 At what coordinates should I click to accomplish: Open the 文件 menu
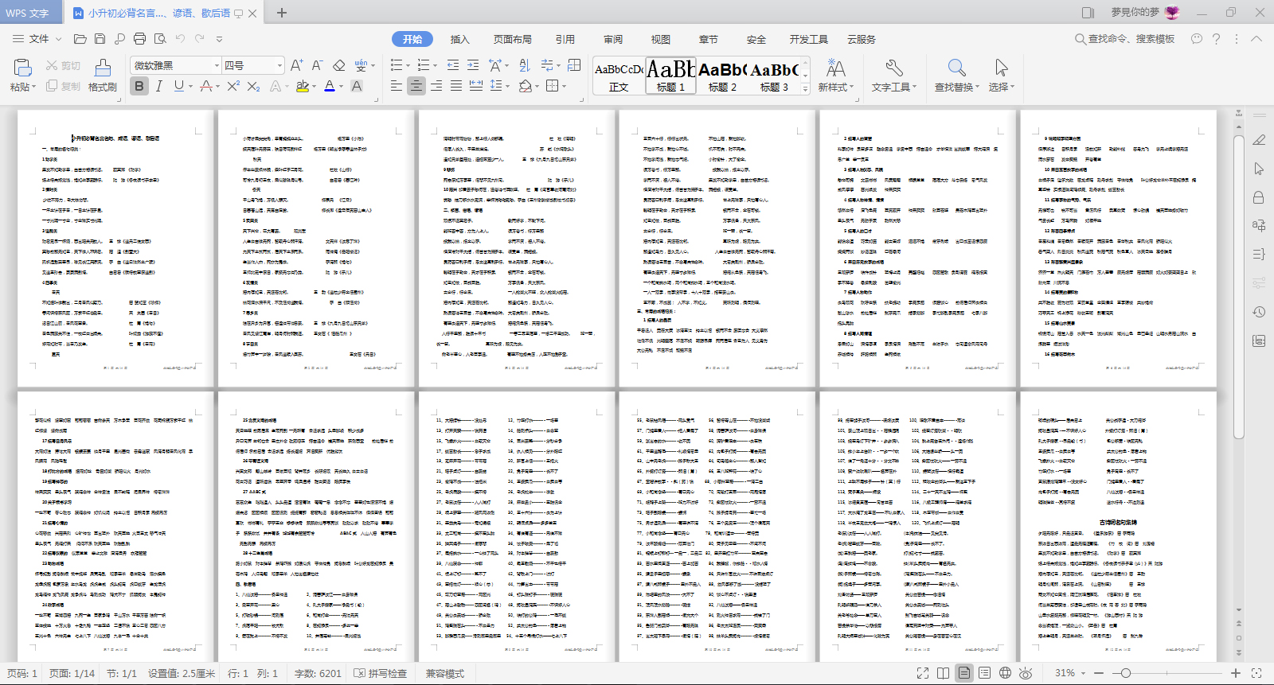[38, 39]
